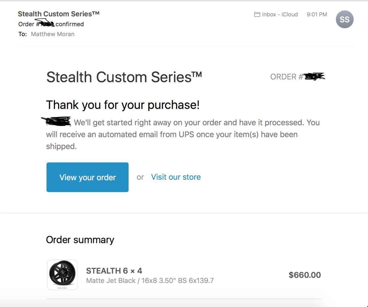Click the STEALTH 6 × 4 product name
The width and height of the screenshot is (368, 307).
(x=114, y=271)
